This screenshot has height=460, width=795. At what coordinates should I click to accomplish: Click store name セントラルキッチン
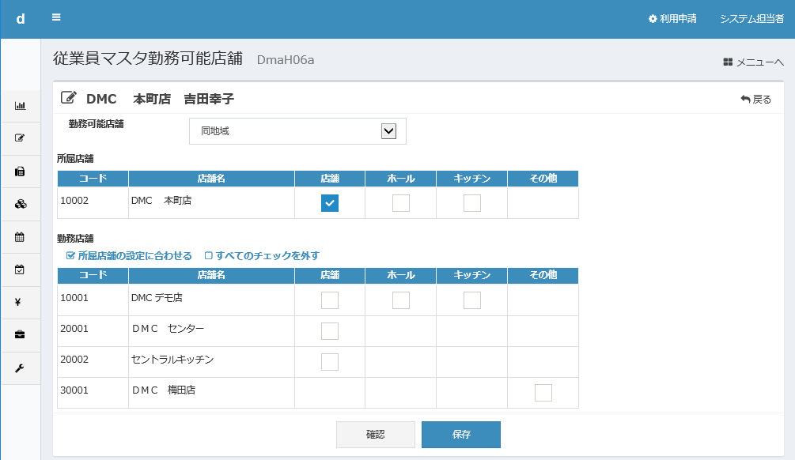[172, 360]
